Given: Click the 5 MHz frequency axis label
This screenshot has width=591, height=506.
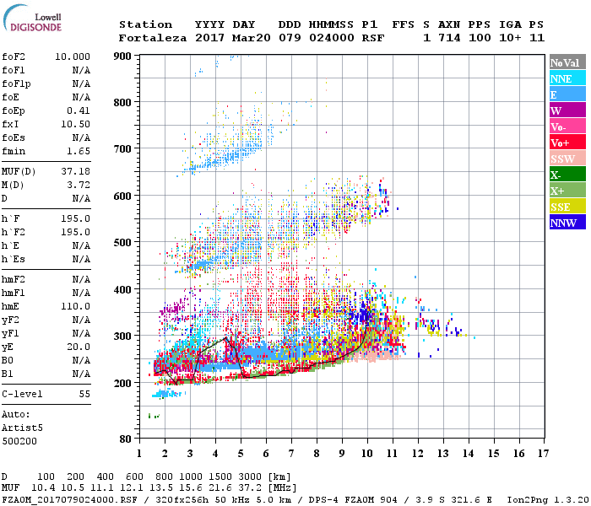Looking at the screenshot, I should coord(241,454).
